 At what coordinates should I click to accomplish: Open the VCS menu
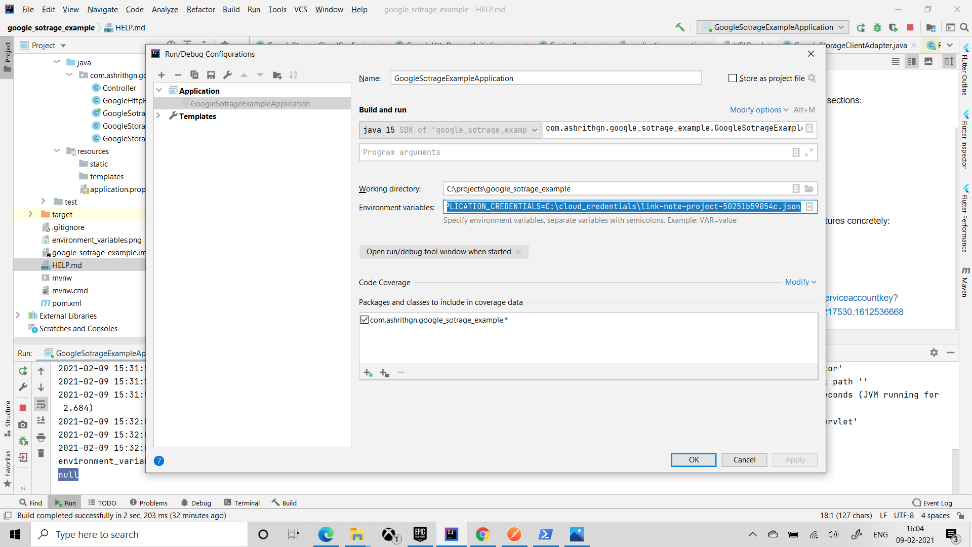(x=300, y=9)
